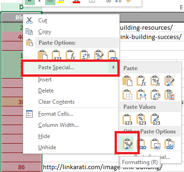This screenshot has height=172, width=184.
Task: Click red font color button in mini toolbar
Action: coord(76,1)
